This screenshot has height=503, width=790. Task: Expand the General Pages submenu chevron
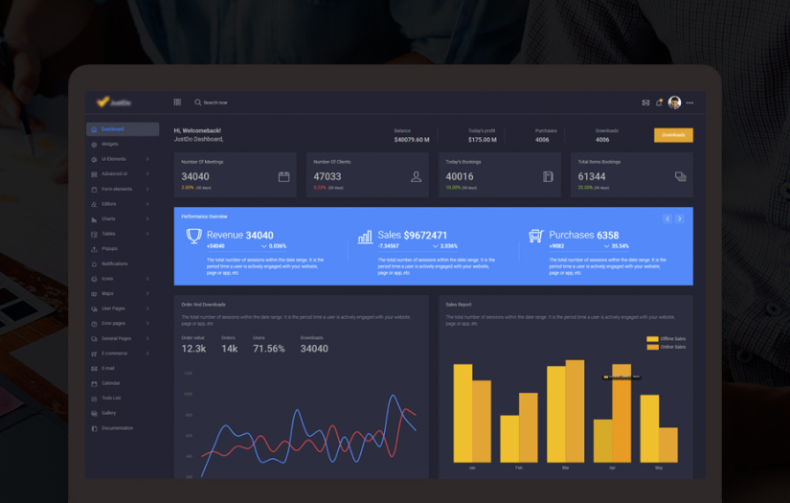pos(147,338)
